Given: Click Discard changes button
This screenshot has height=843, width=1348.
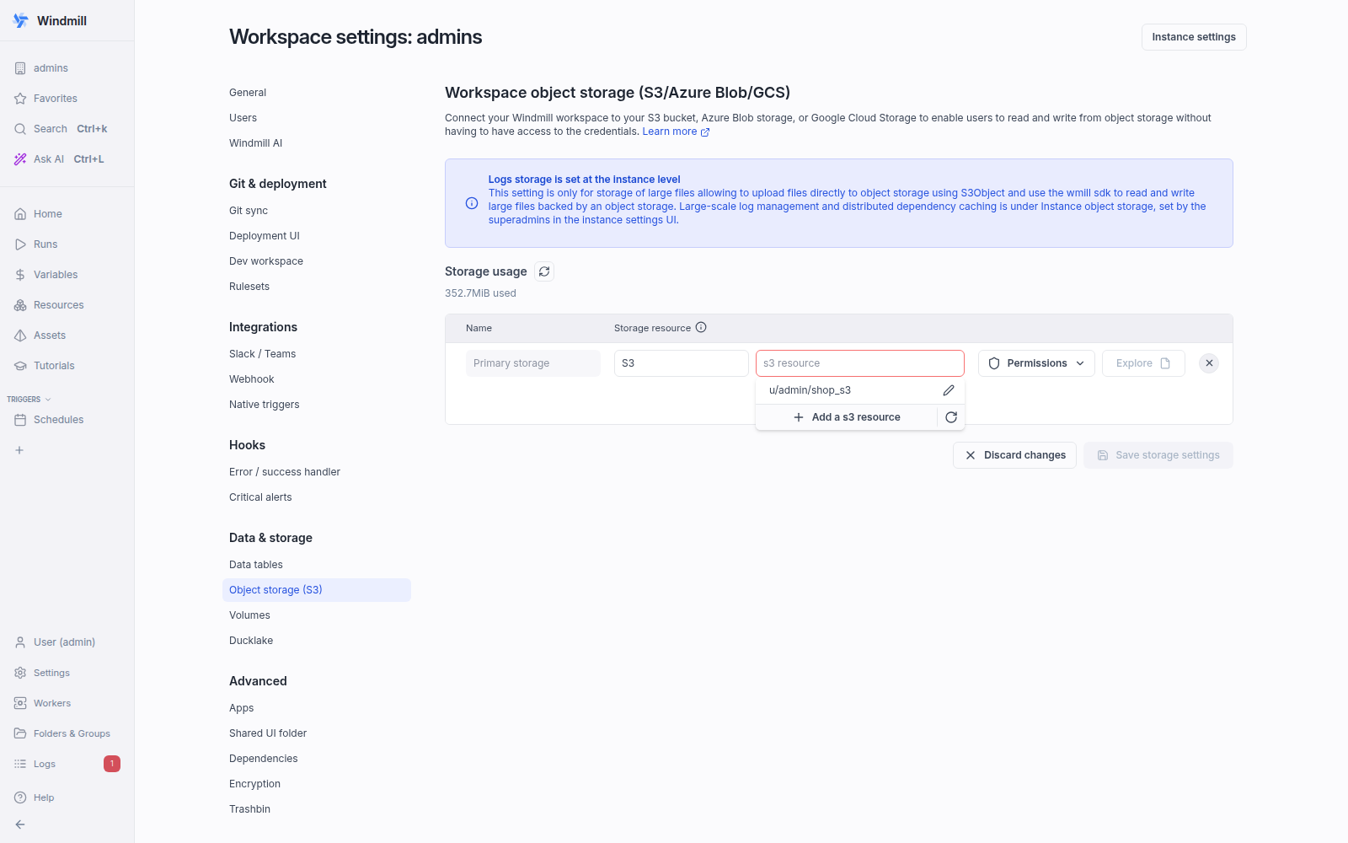Looking at the screenshot, I should 1014,455.
